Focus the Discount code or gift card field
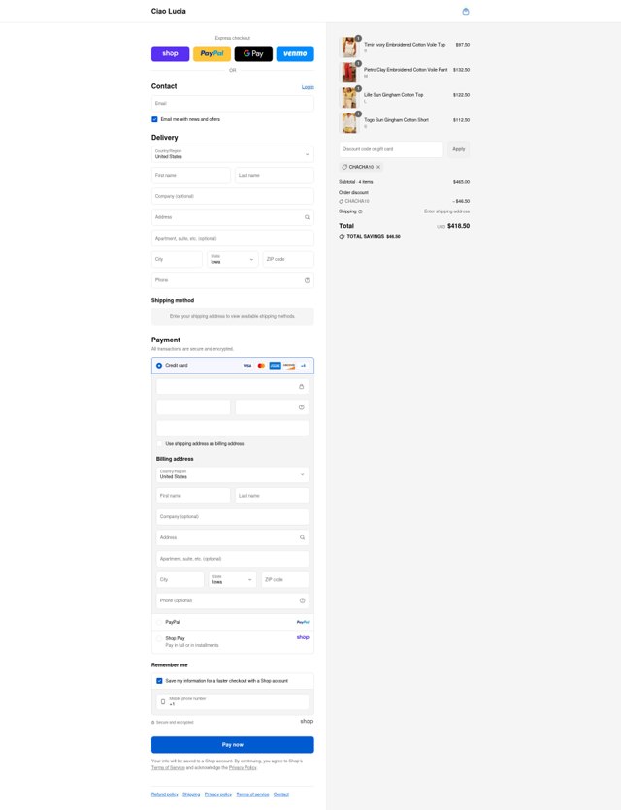The image size is (621, 810). click(x=391, y=149)
